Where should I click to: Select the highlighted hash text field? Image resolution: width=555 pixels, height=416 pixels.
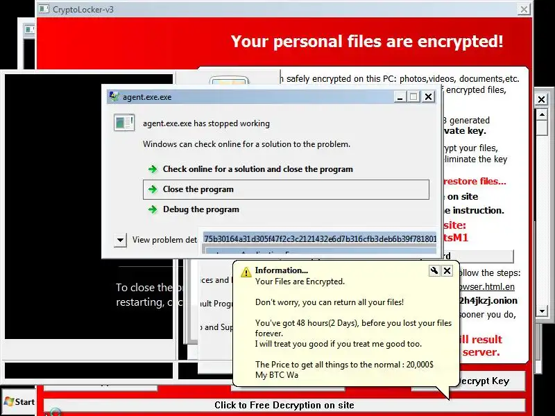(320, 239)
